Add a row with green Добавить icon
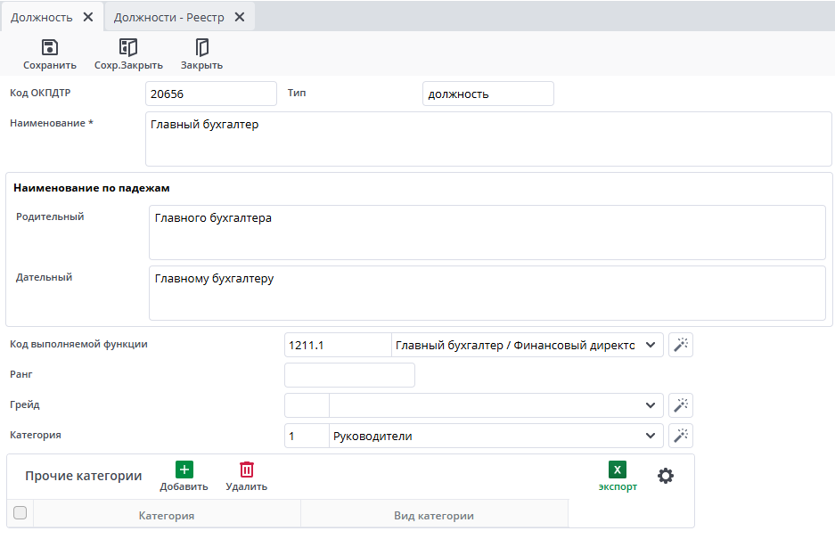835x539 pixels. pyautogui.click(x=184, y=470)
